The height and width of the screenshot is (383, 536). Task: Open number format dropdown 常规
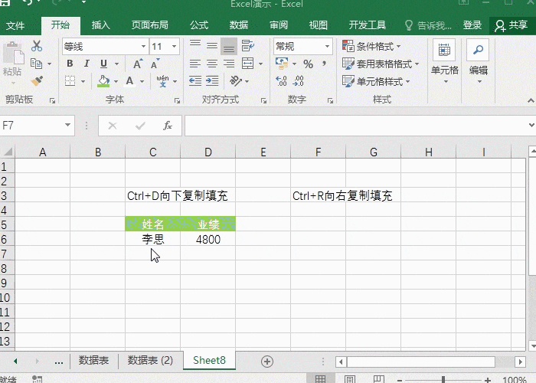click(327, 47)
